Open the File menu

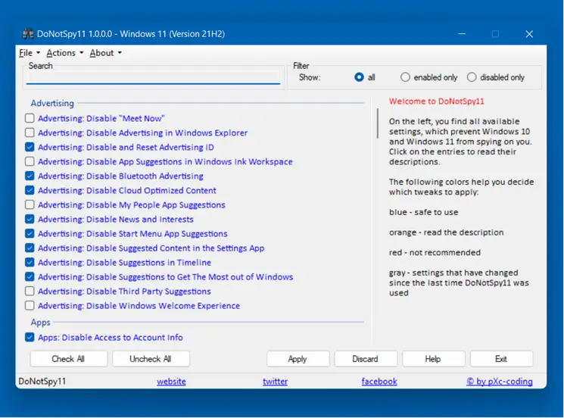pos(29,53)
